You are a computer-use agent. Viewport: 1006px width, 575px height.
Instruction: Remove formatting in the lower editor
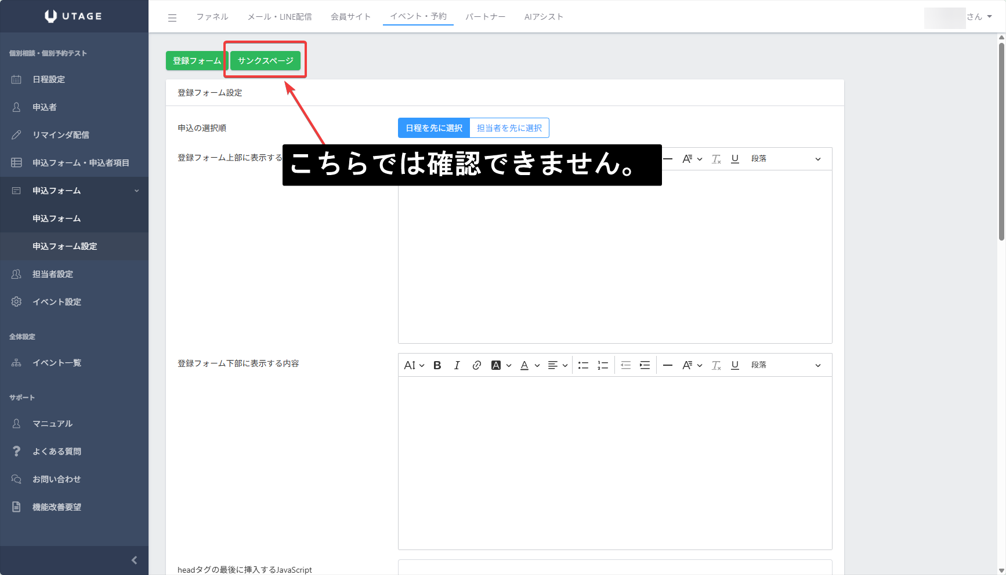[716, 365]
